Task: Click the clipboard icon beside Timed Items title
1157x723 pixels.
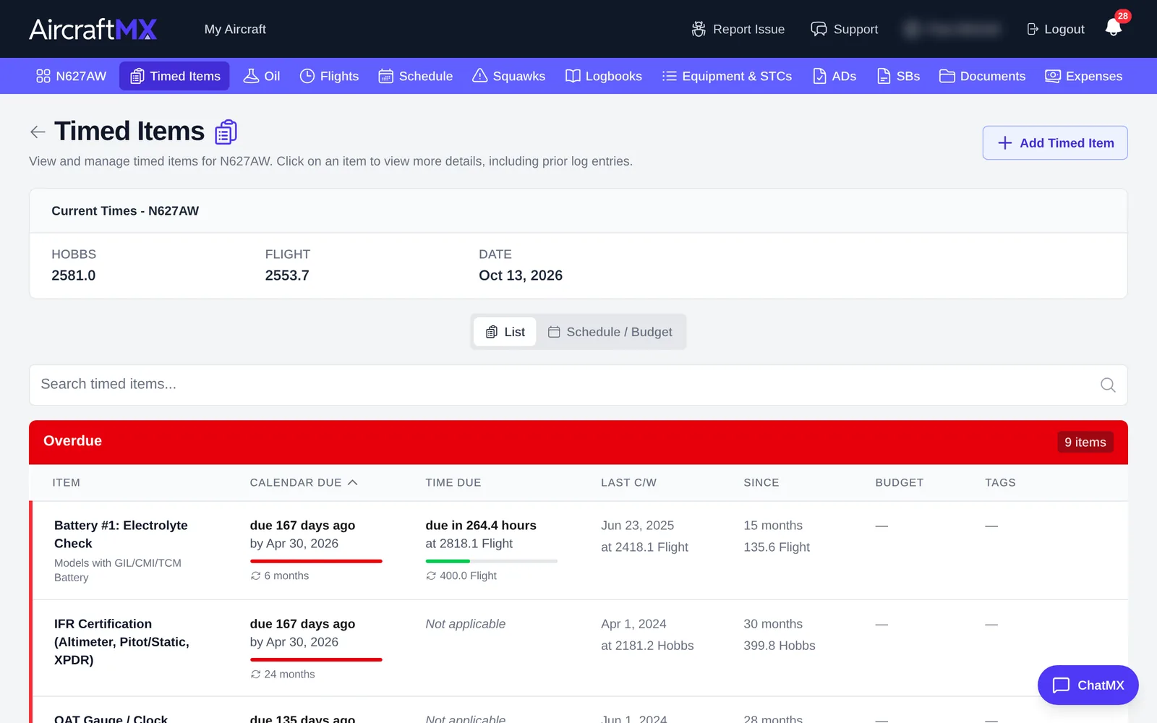Action: pyautogui.click(x=226, y=132)
